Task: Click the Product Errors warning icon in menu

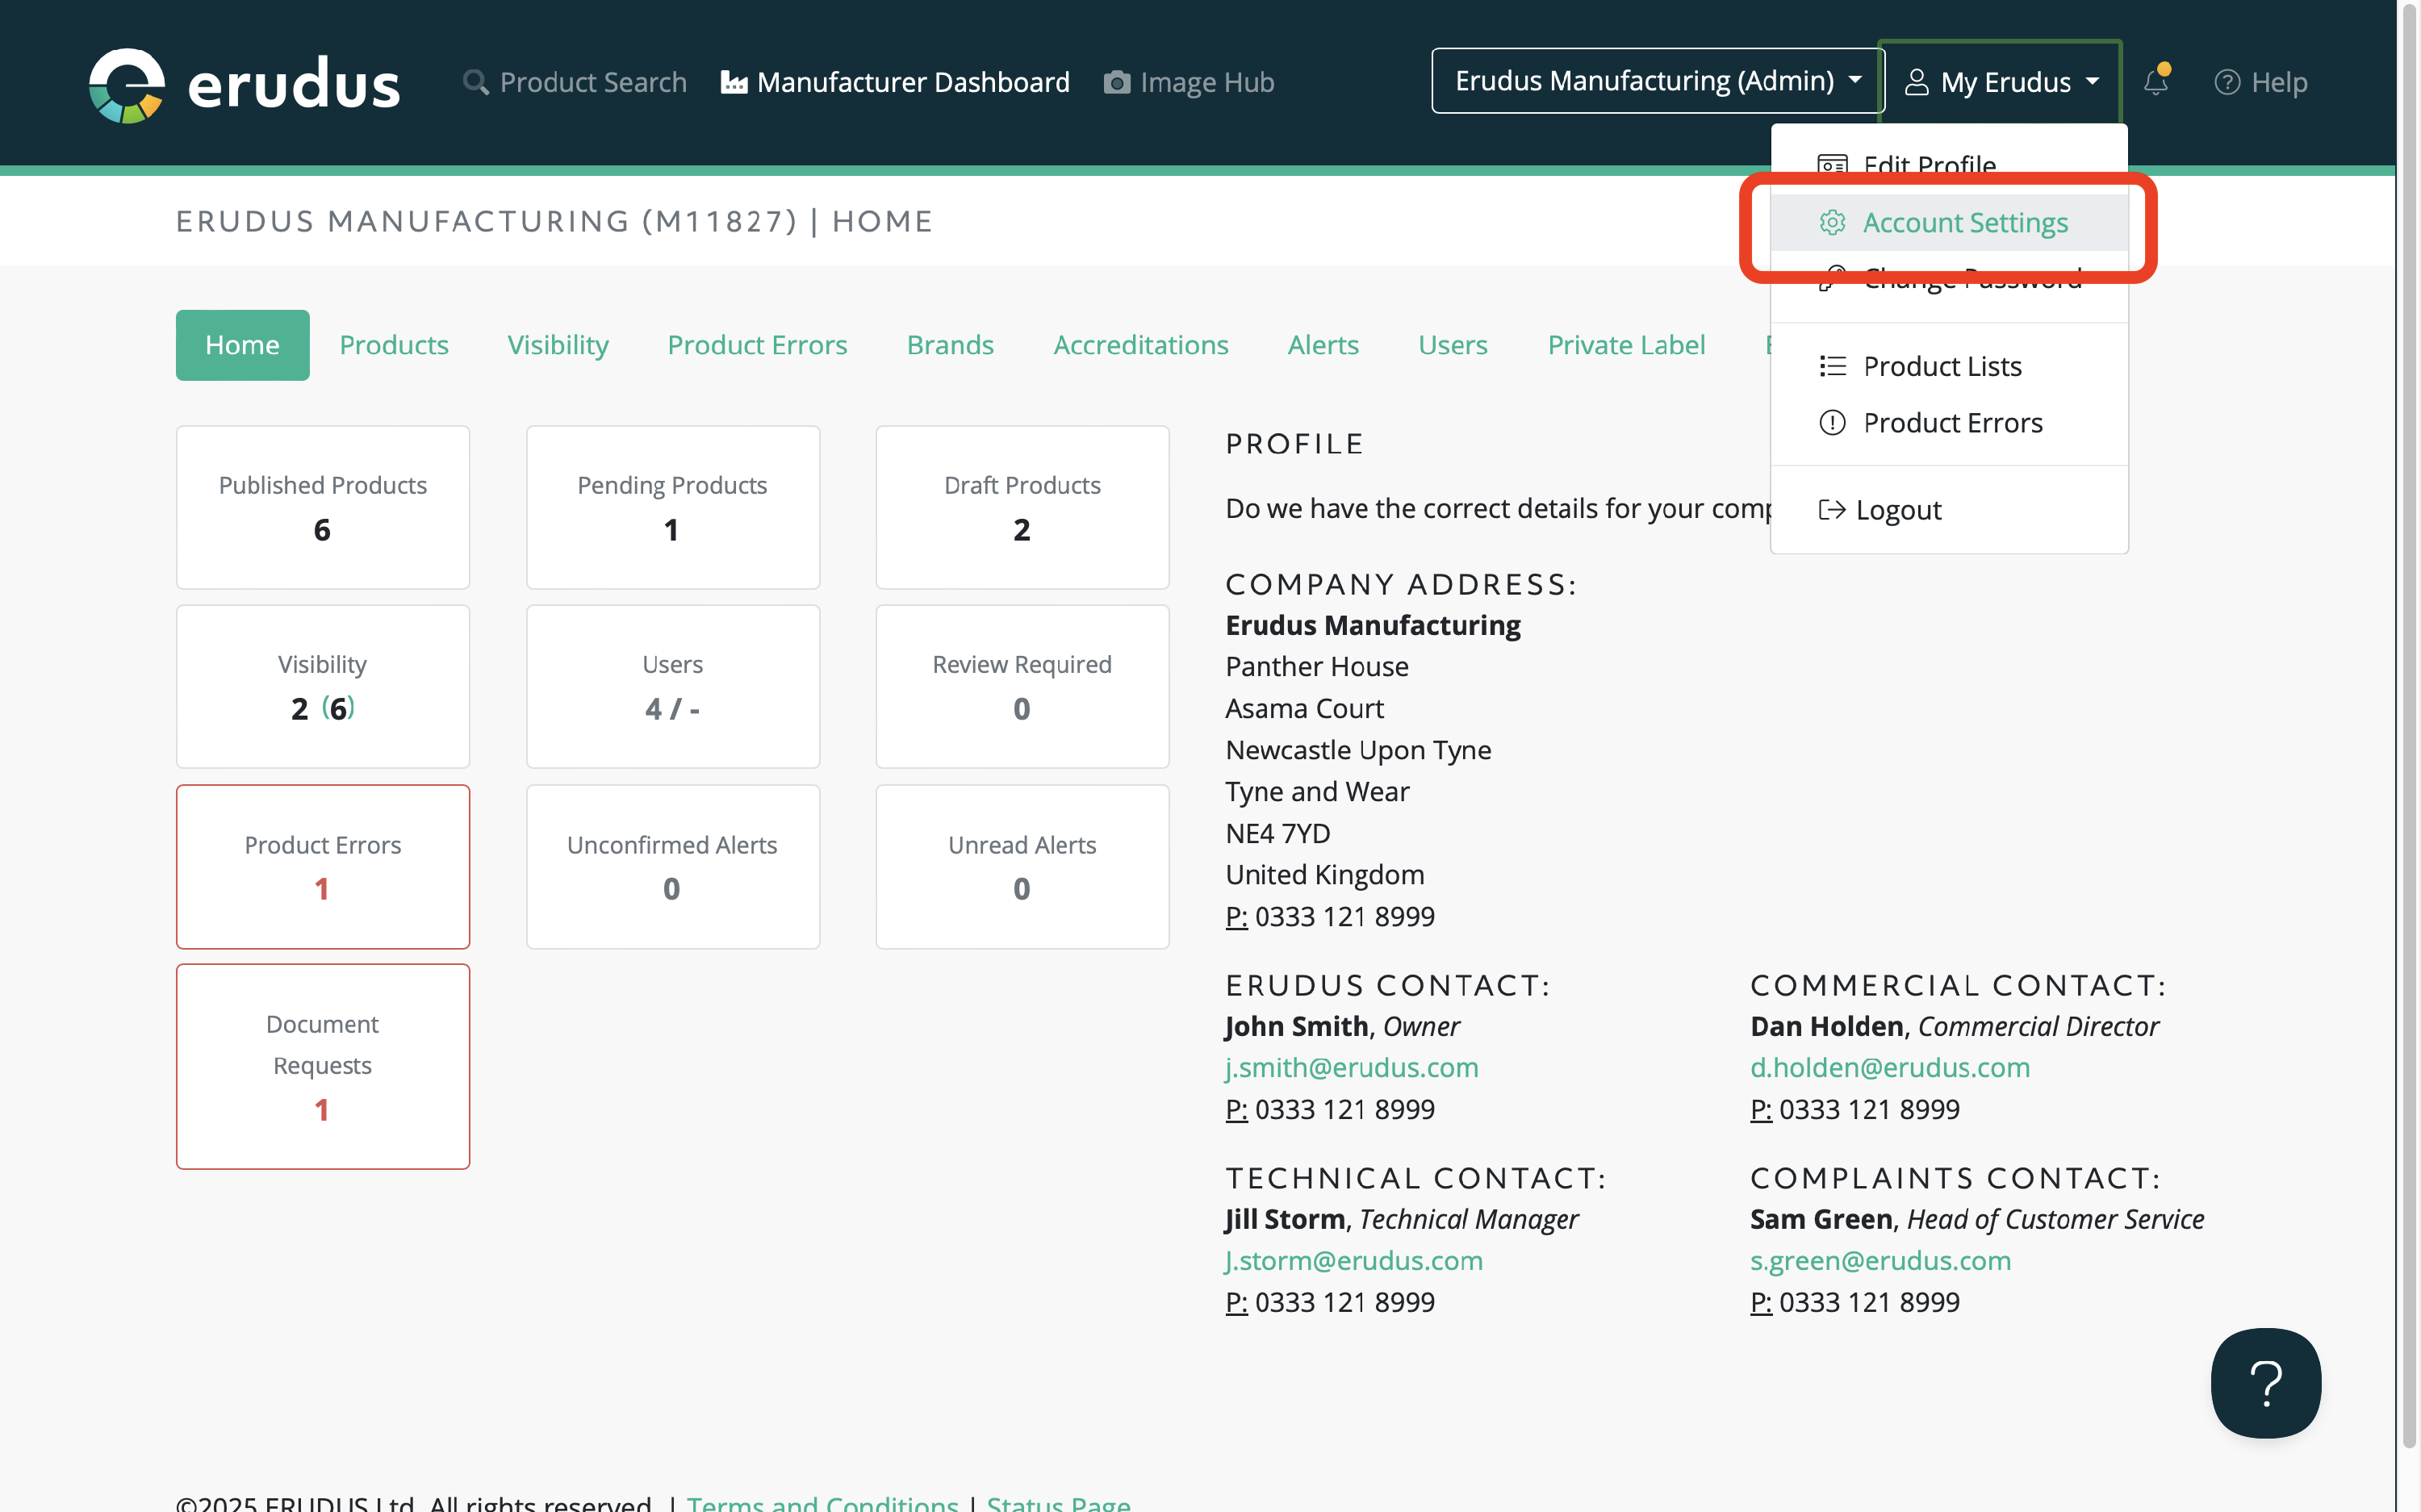Action: point(1831,423)
